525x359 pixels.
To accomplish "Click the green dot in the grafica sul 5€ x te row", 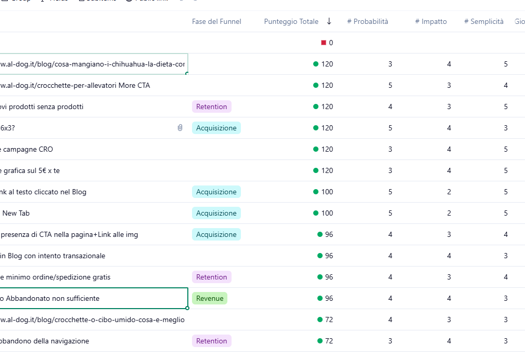I will (316, 170).
